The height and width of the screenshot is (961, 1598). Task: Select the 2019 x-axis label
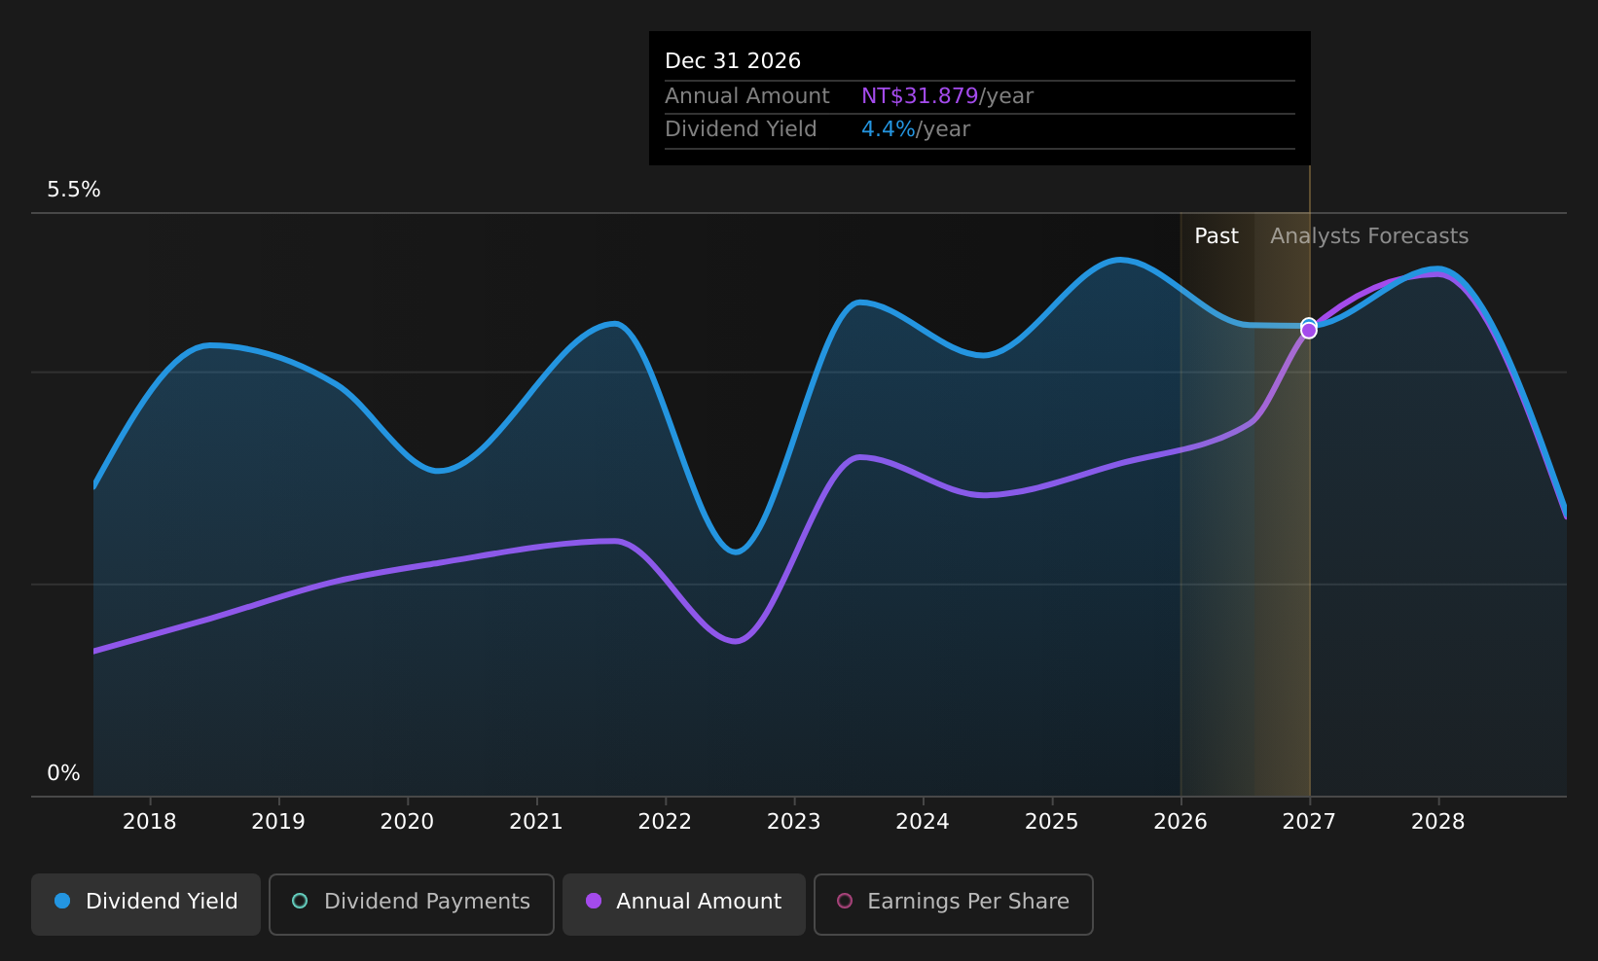(x=278, y=822)
